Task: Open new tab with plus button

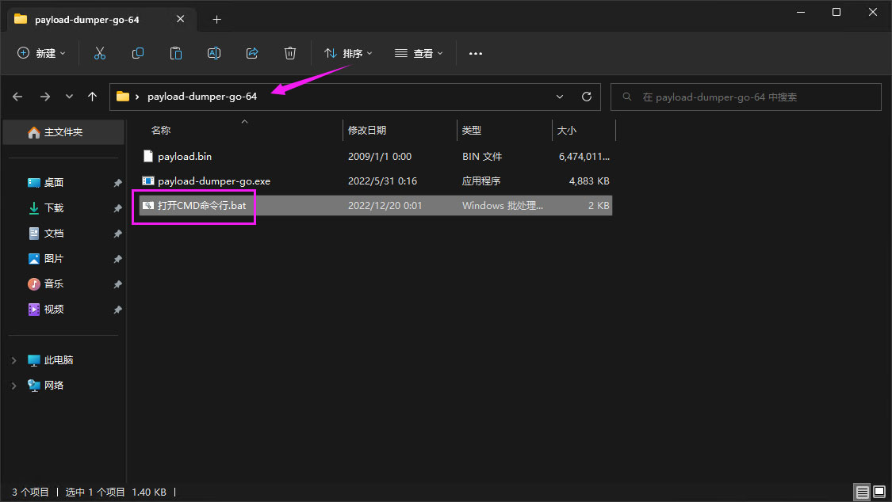Action: pos(216,19)
